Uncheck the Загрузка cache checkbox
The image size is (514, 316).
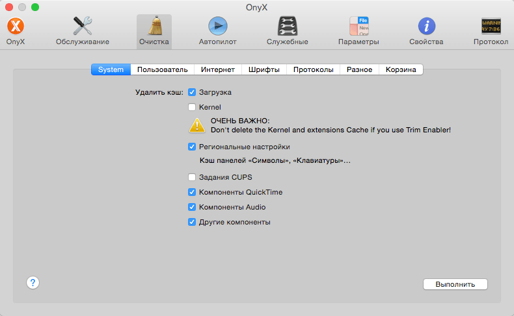192,92
